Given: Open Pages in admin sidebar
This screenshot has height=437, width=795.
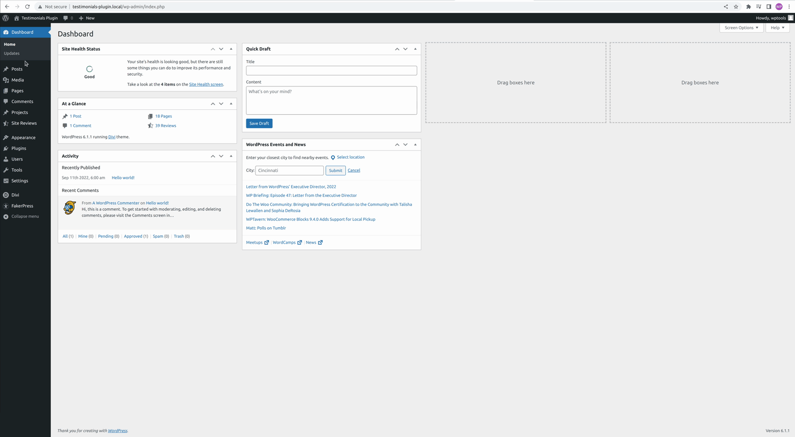Looking at the screenshot, I should click(x=17, y=91).
